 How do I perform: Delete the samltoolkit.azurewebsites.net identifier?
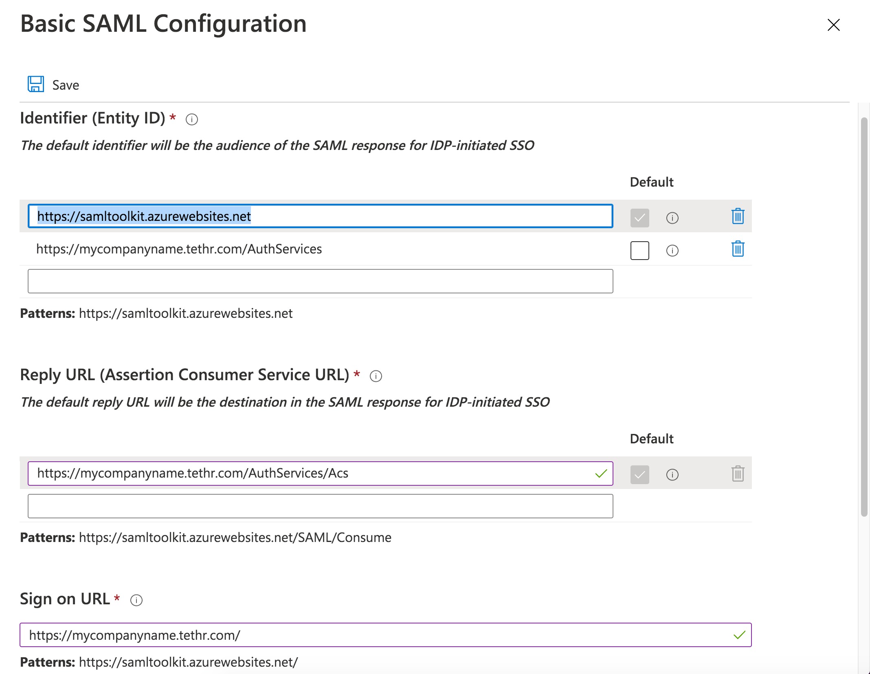click(x=737, y=216)
